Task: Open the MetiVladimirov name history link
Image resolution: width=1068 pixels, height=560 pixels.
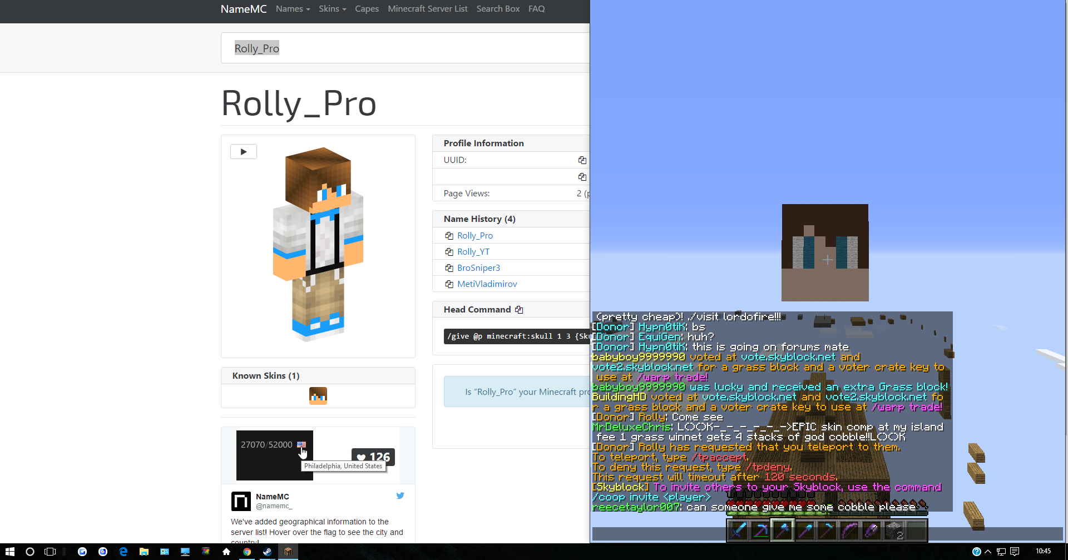Action: pyautogui.click(x=487, y=284)
